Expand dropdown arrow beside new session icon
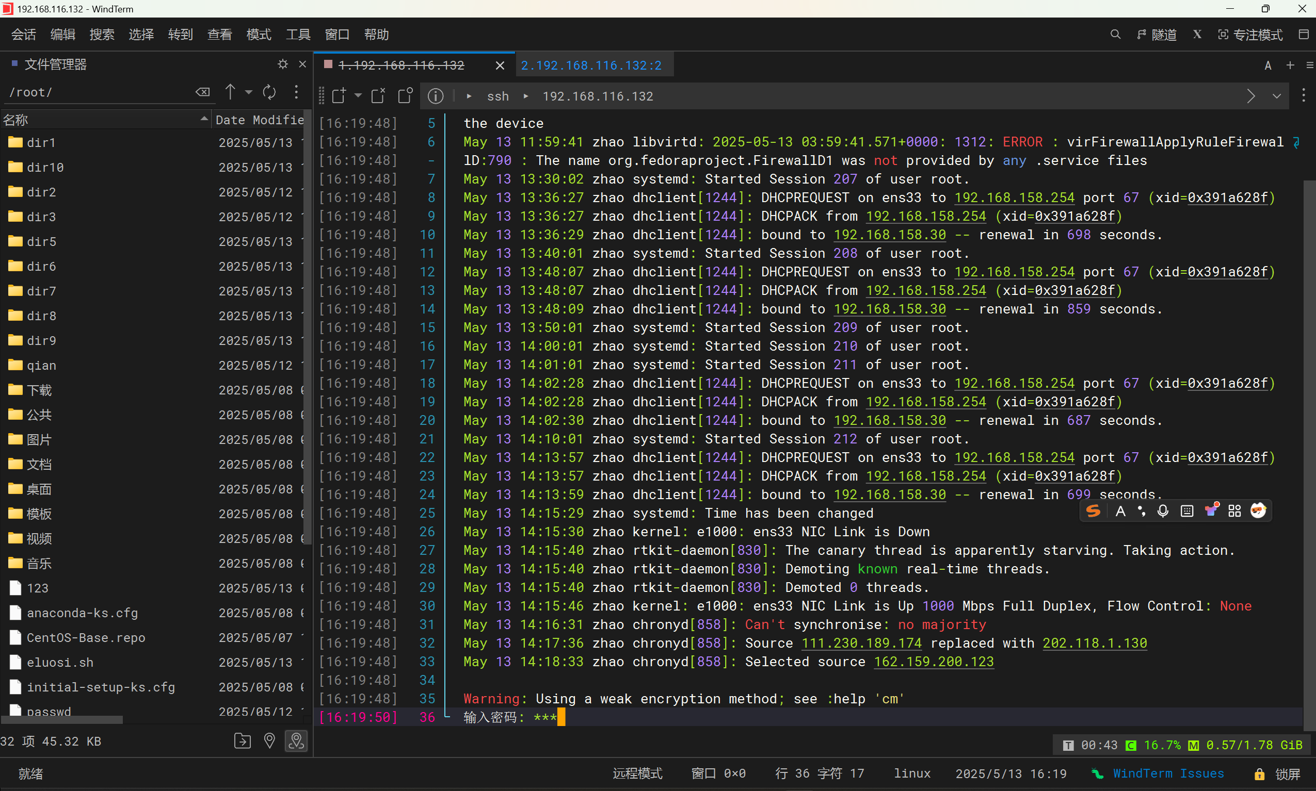 pyautogui.click(x=358, y=96)
